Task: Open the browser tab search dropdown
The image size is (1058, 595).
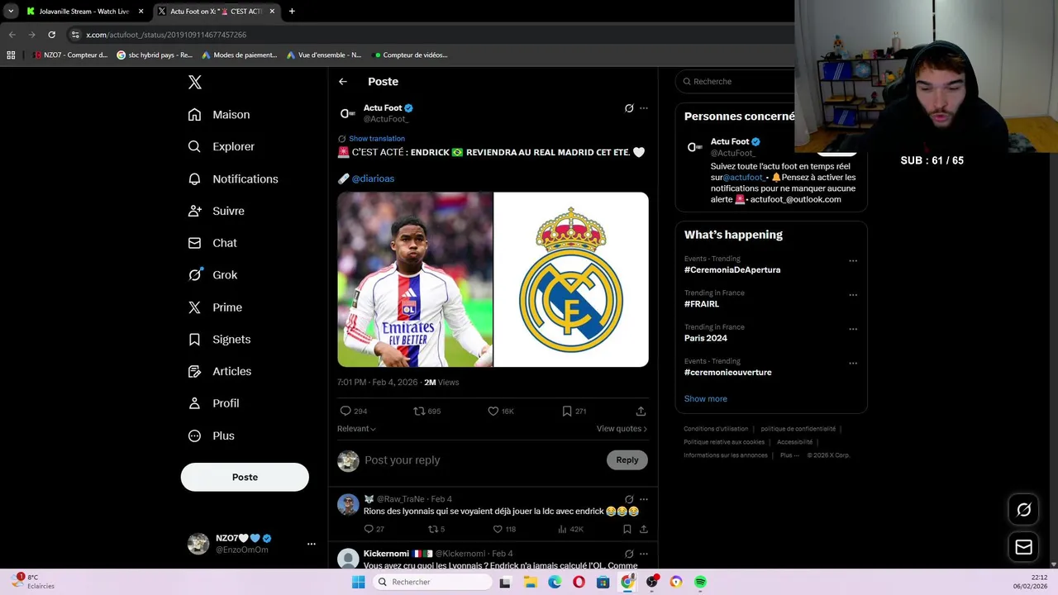Action: click(11, 12)
